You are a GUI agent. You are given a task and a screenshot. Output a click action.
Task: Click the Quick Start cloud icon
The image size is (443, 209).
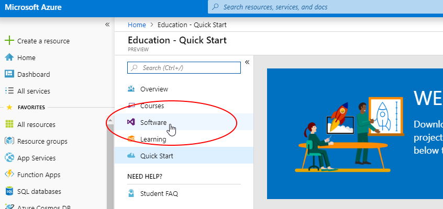tap(131, 156)
